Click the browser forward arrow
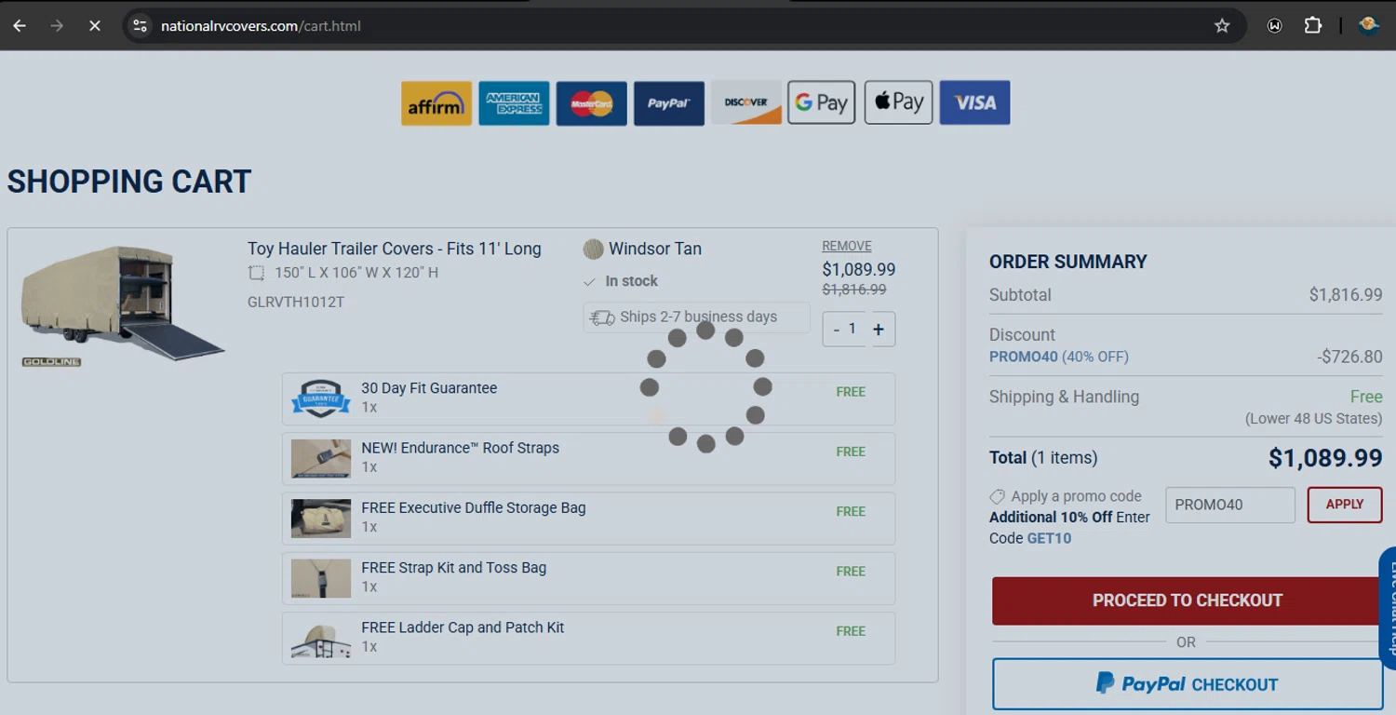Screen dimensions: 1396x715 57,26
